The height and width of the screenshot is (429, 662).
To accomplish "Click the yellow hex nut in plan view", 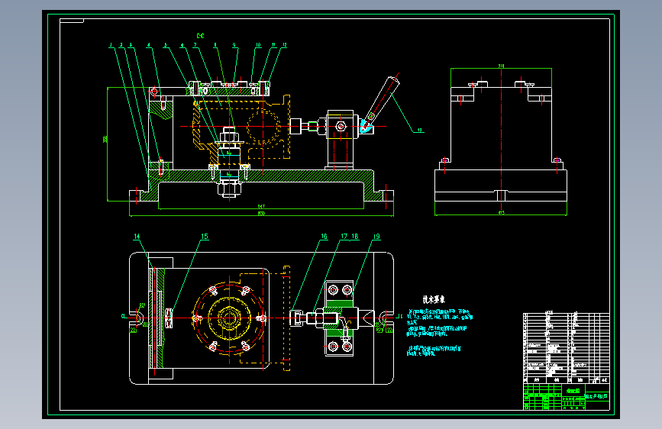I will pos(229,318).
